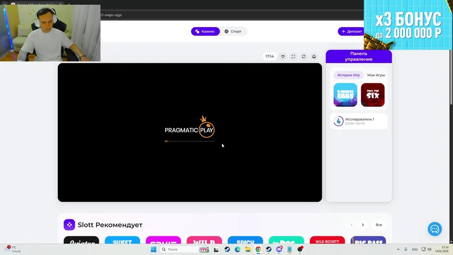Open the Pray for Six game thumbnail
The image size is (453, 255).
coord(373,95)
